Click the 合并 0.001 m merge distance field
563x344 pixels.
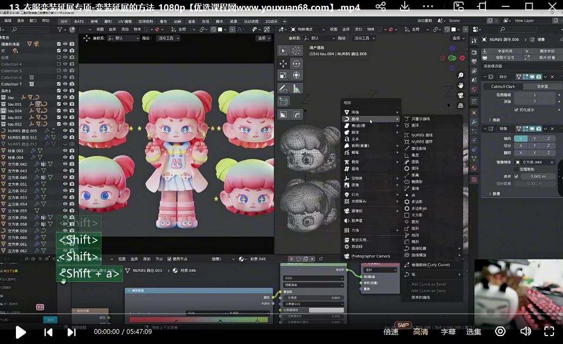(x=538, y=176)
